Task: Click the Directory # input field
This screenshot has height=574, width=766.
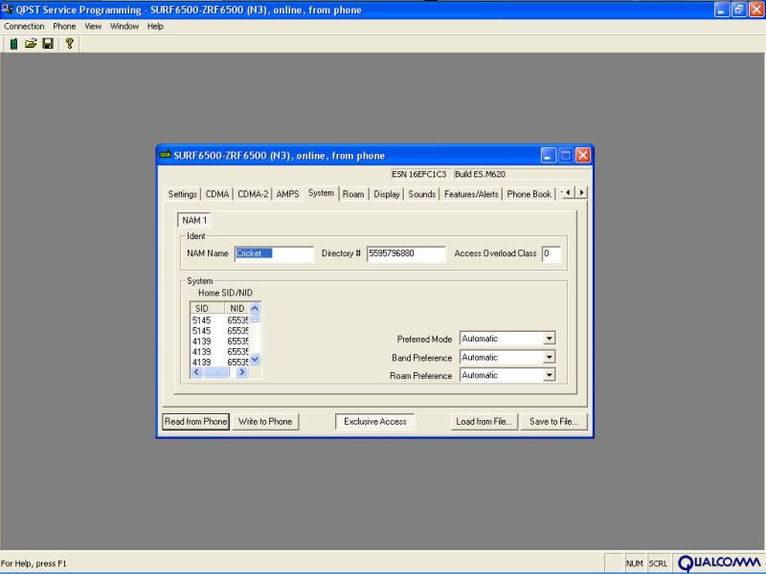Action: tap(406, 254)
